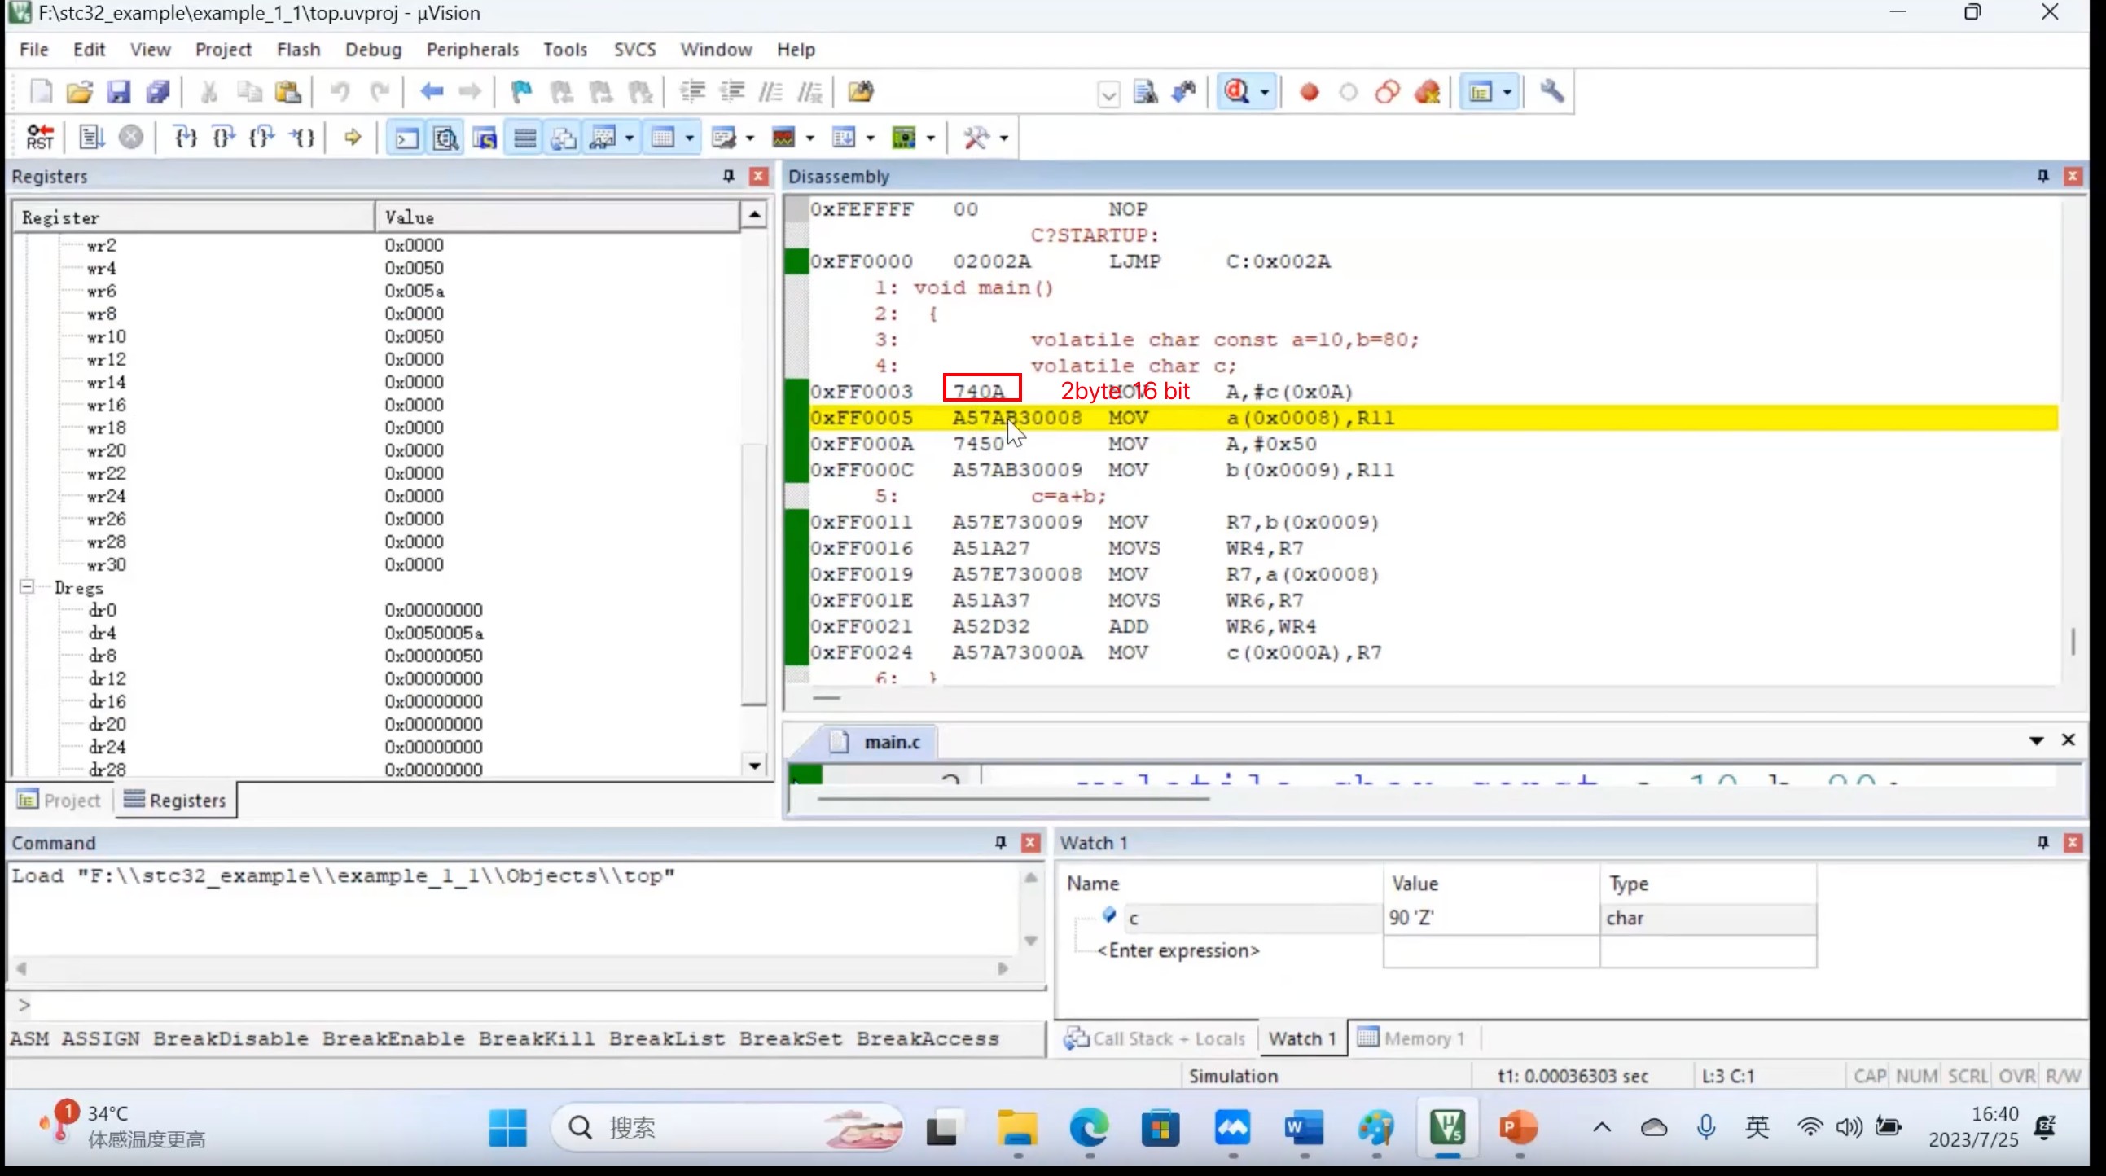Click the Indent selection icon
This screenshot has height=1176, width=2106.
point(692,91)
